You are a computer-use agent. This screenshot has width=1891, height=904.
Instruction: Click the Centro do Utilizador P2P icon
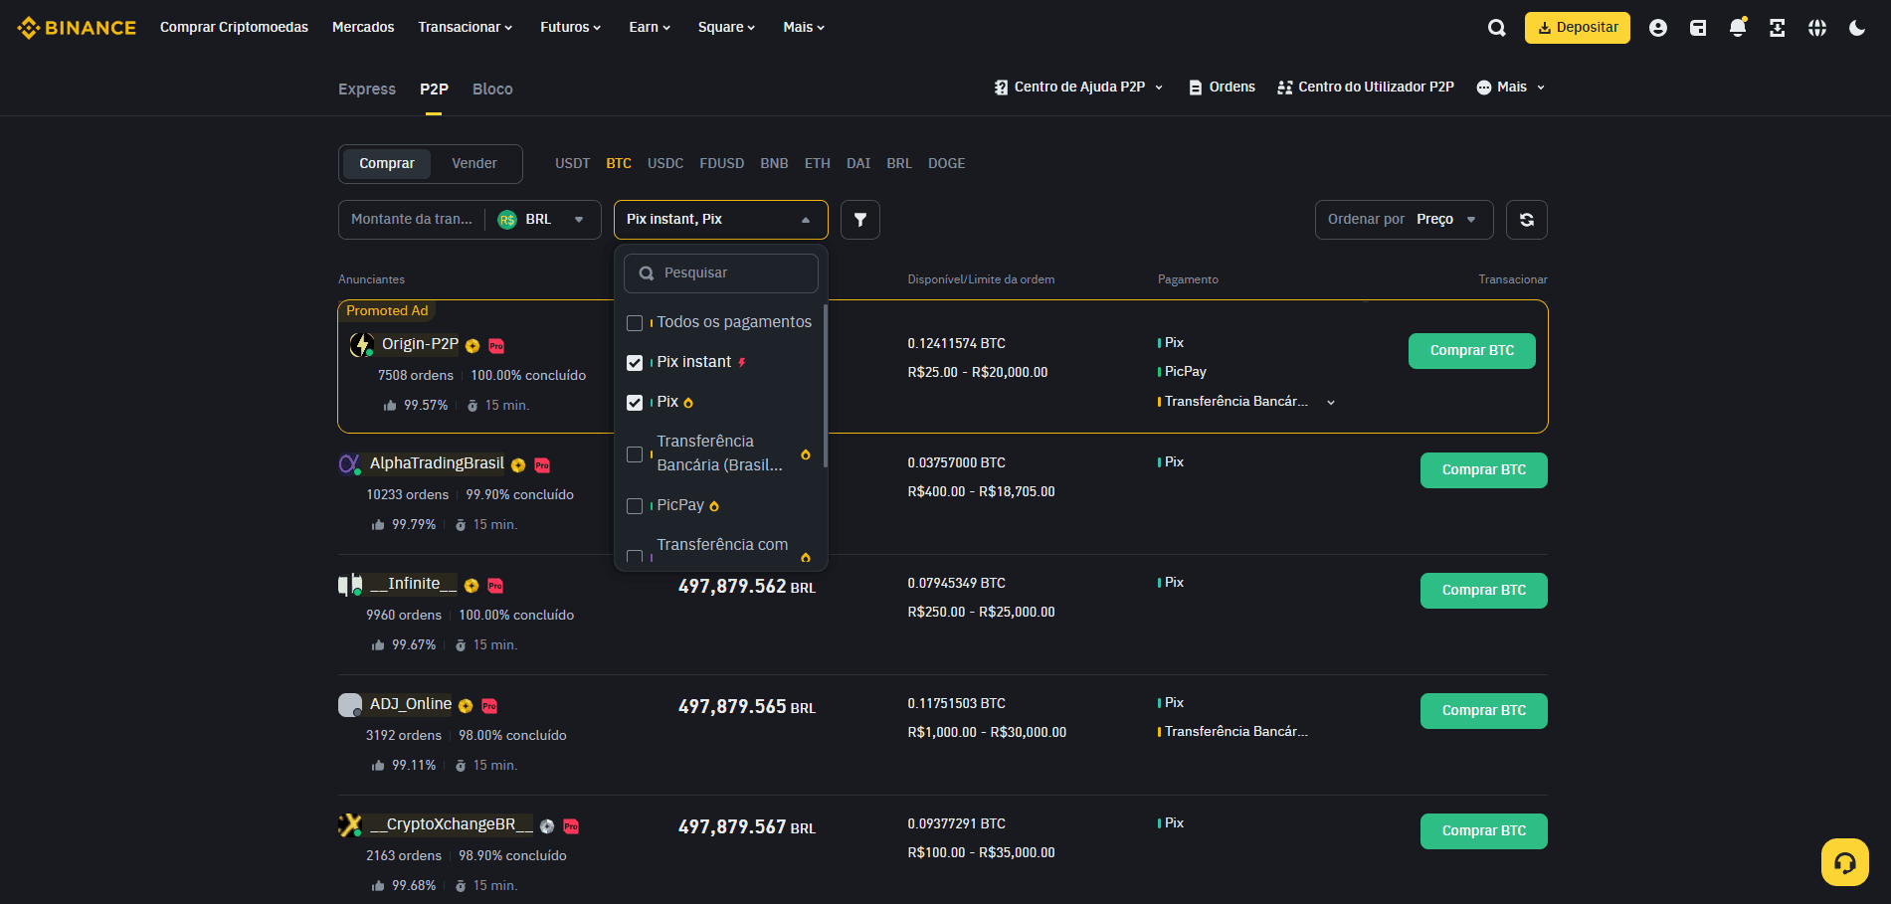pyautogui.click(x=1284, y=88)
